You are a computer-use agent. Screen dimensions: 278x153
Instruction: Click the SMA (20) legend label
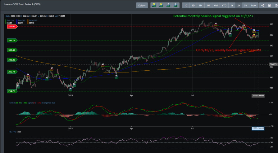pos(11,20)
